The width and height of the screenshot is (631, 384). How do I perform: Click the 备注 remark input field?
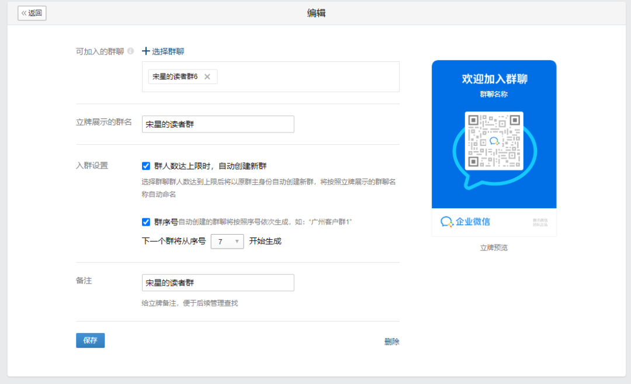[x=218, y=283]
